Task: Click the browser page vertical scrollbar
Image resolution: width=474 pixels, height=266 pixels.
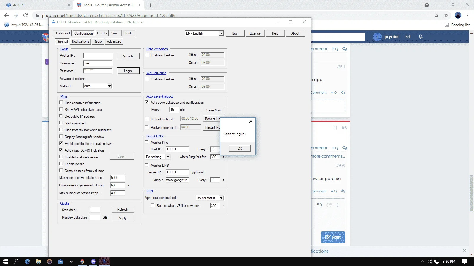Action: [471, 193]
